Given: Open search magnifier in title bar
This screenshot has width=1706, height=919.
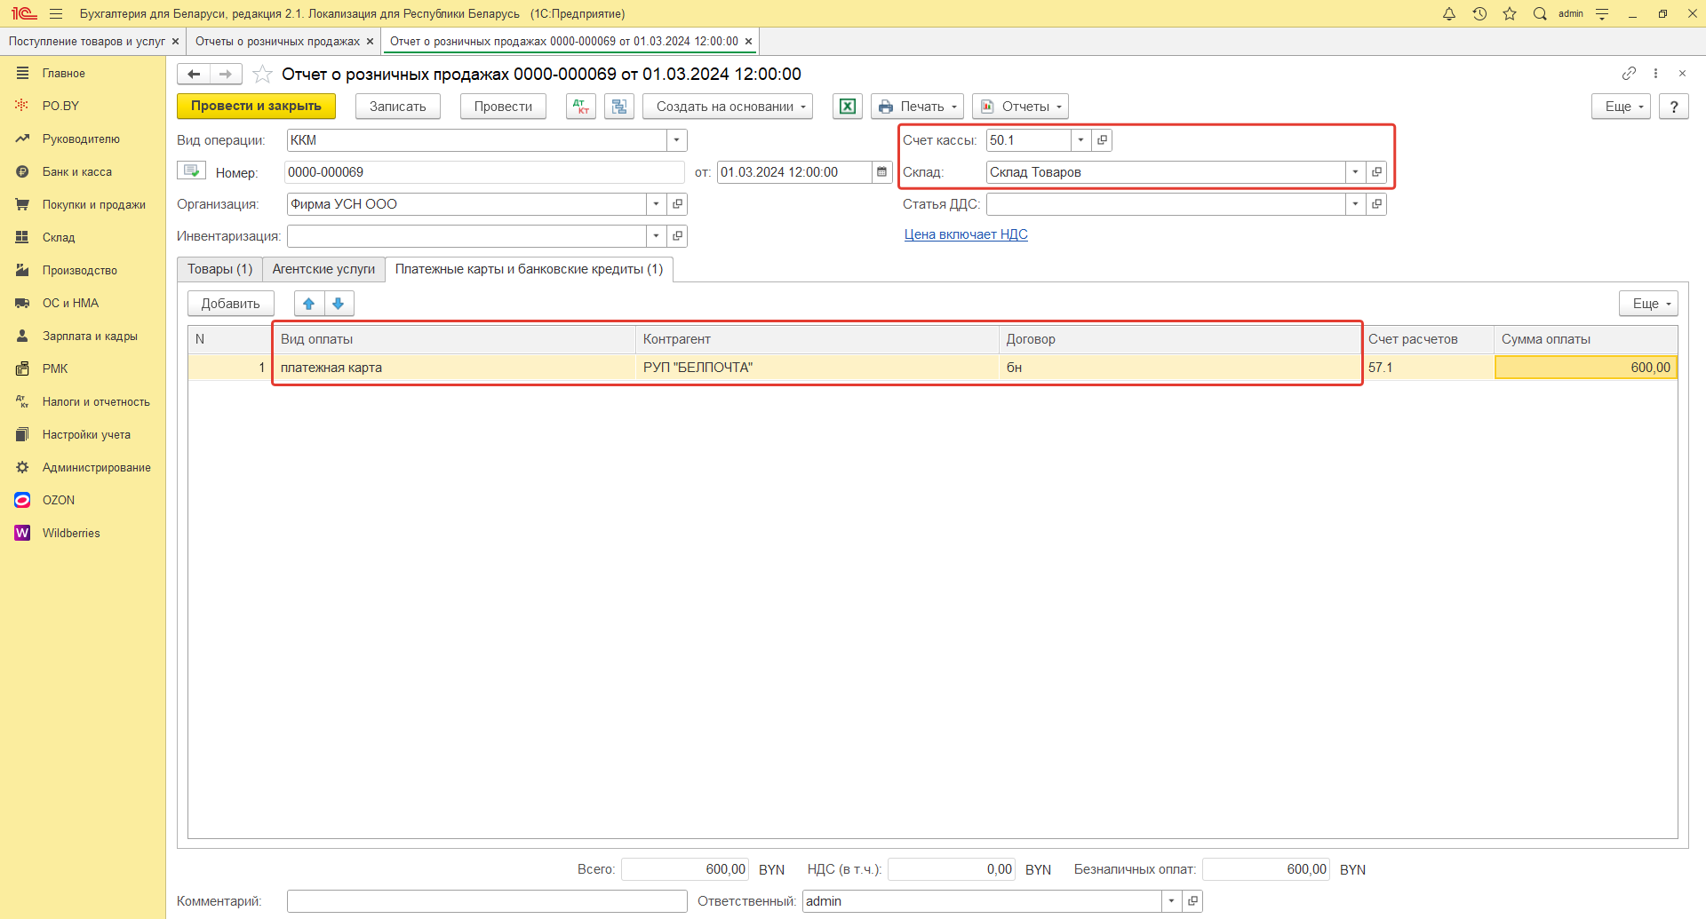Looking at the screenshot, I should (x=1540, y=13).
